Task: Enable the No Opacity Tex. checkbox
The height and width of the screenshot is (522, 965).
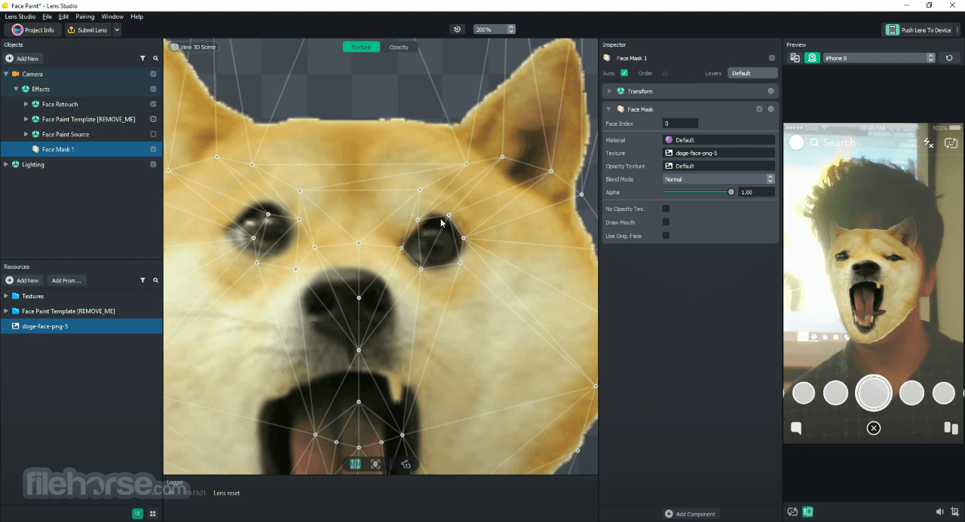Action: [666, 209]
